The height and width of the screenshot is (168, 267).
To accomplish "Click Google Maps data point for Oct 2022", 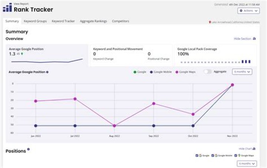I will pyautogui.click(x=193, y=114).
